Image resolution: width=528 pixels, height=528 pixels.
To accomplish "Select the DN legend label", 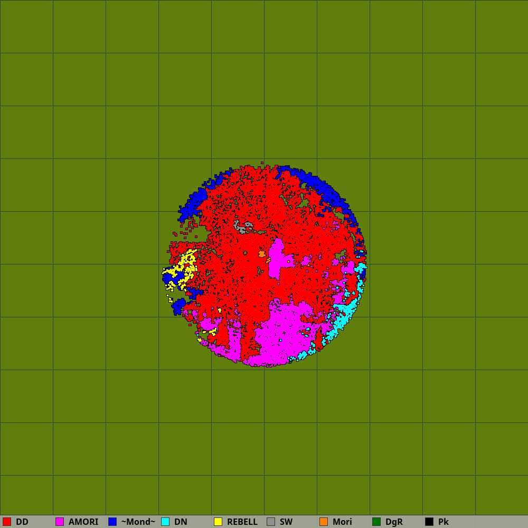I will point(181,522).
